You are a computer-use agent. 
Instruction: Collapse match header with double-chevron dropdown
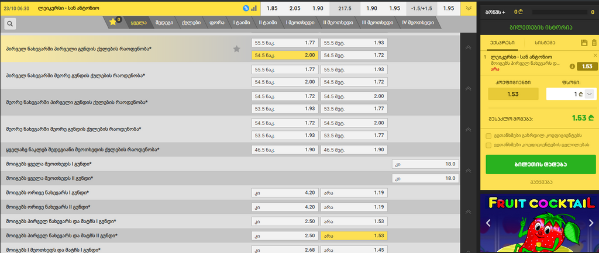[x=469, y=8]
